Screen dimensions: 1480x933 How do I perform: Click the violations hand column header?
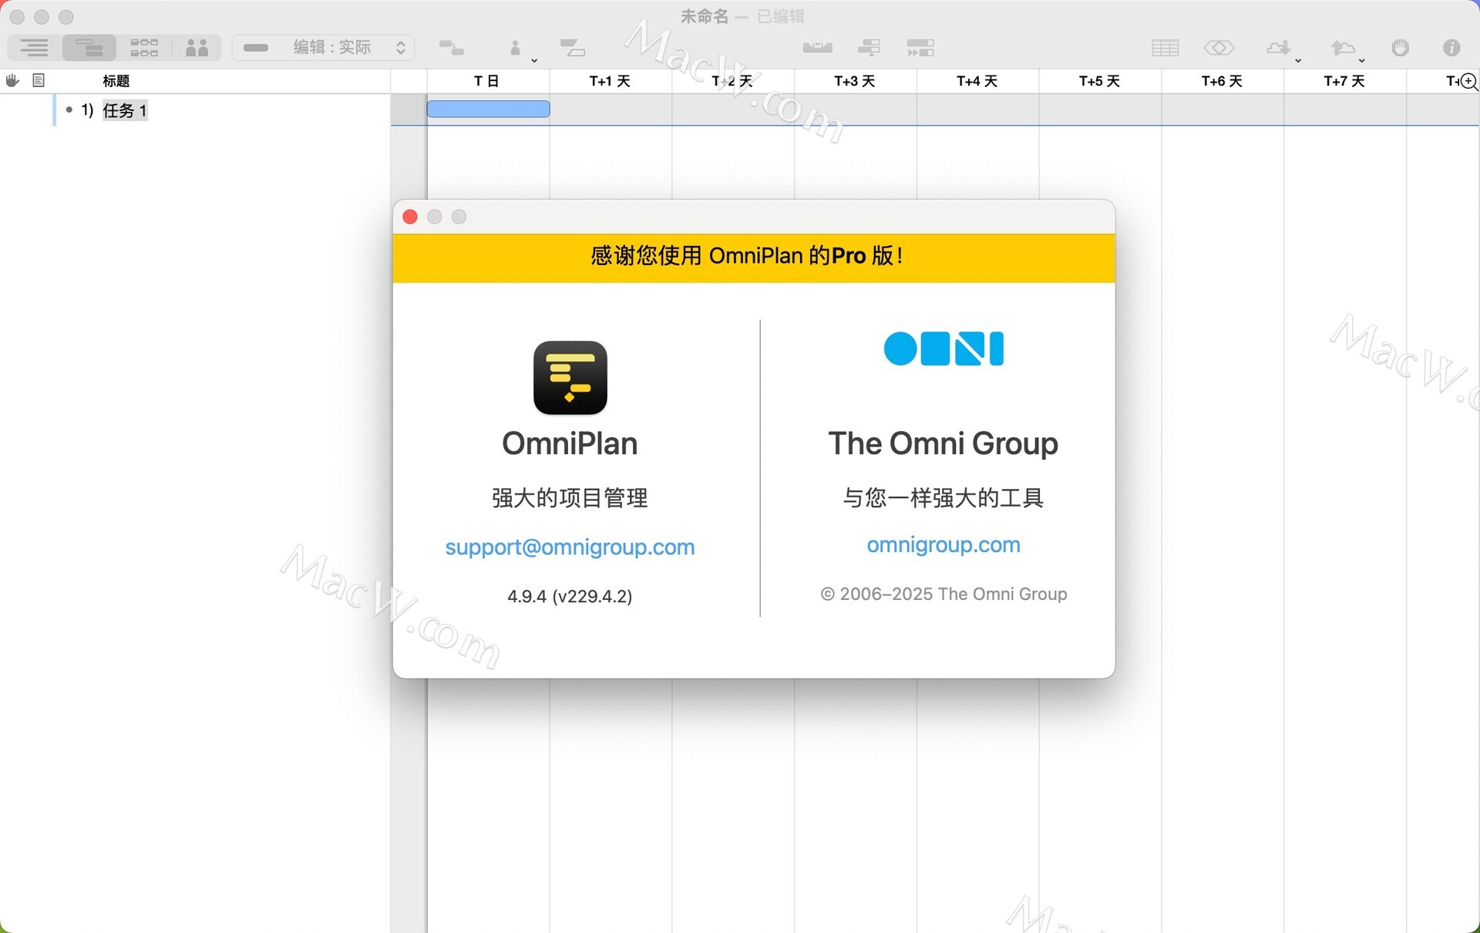[12, 80]
